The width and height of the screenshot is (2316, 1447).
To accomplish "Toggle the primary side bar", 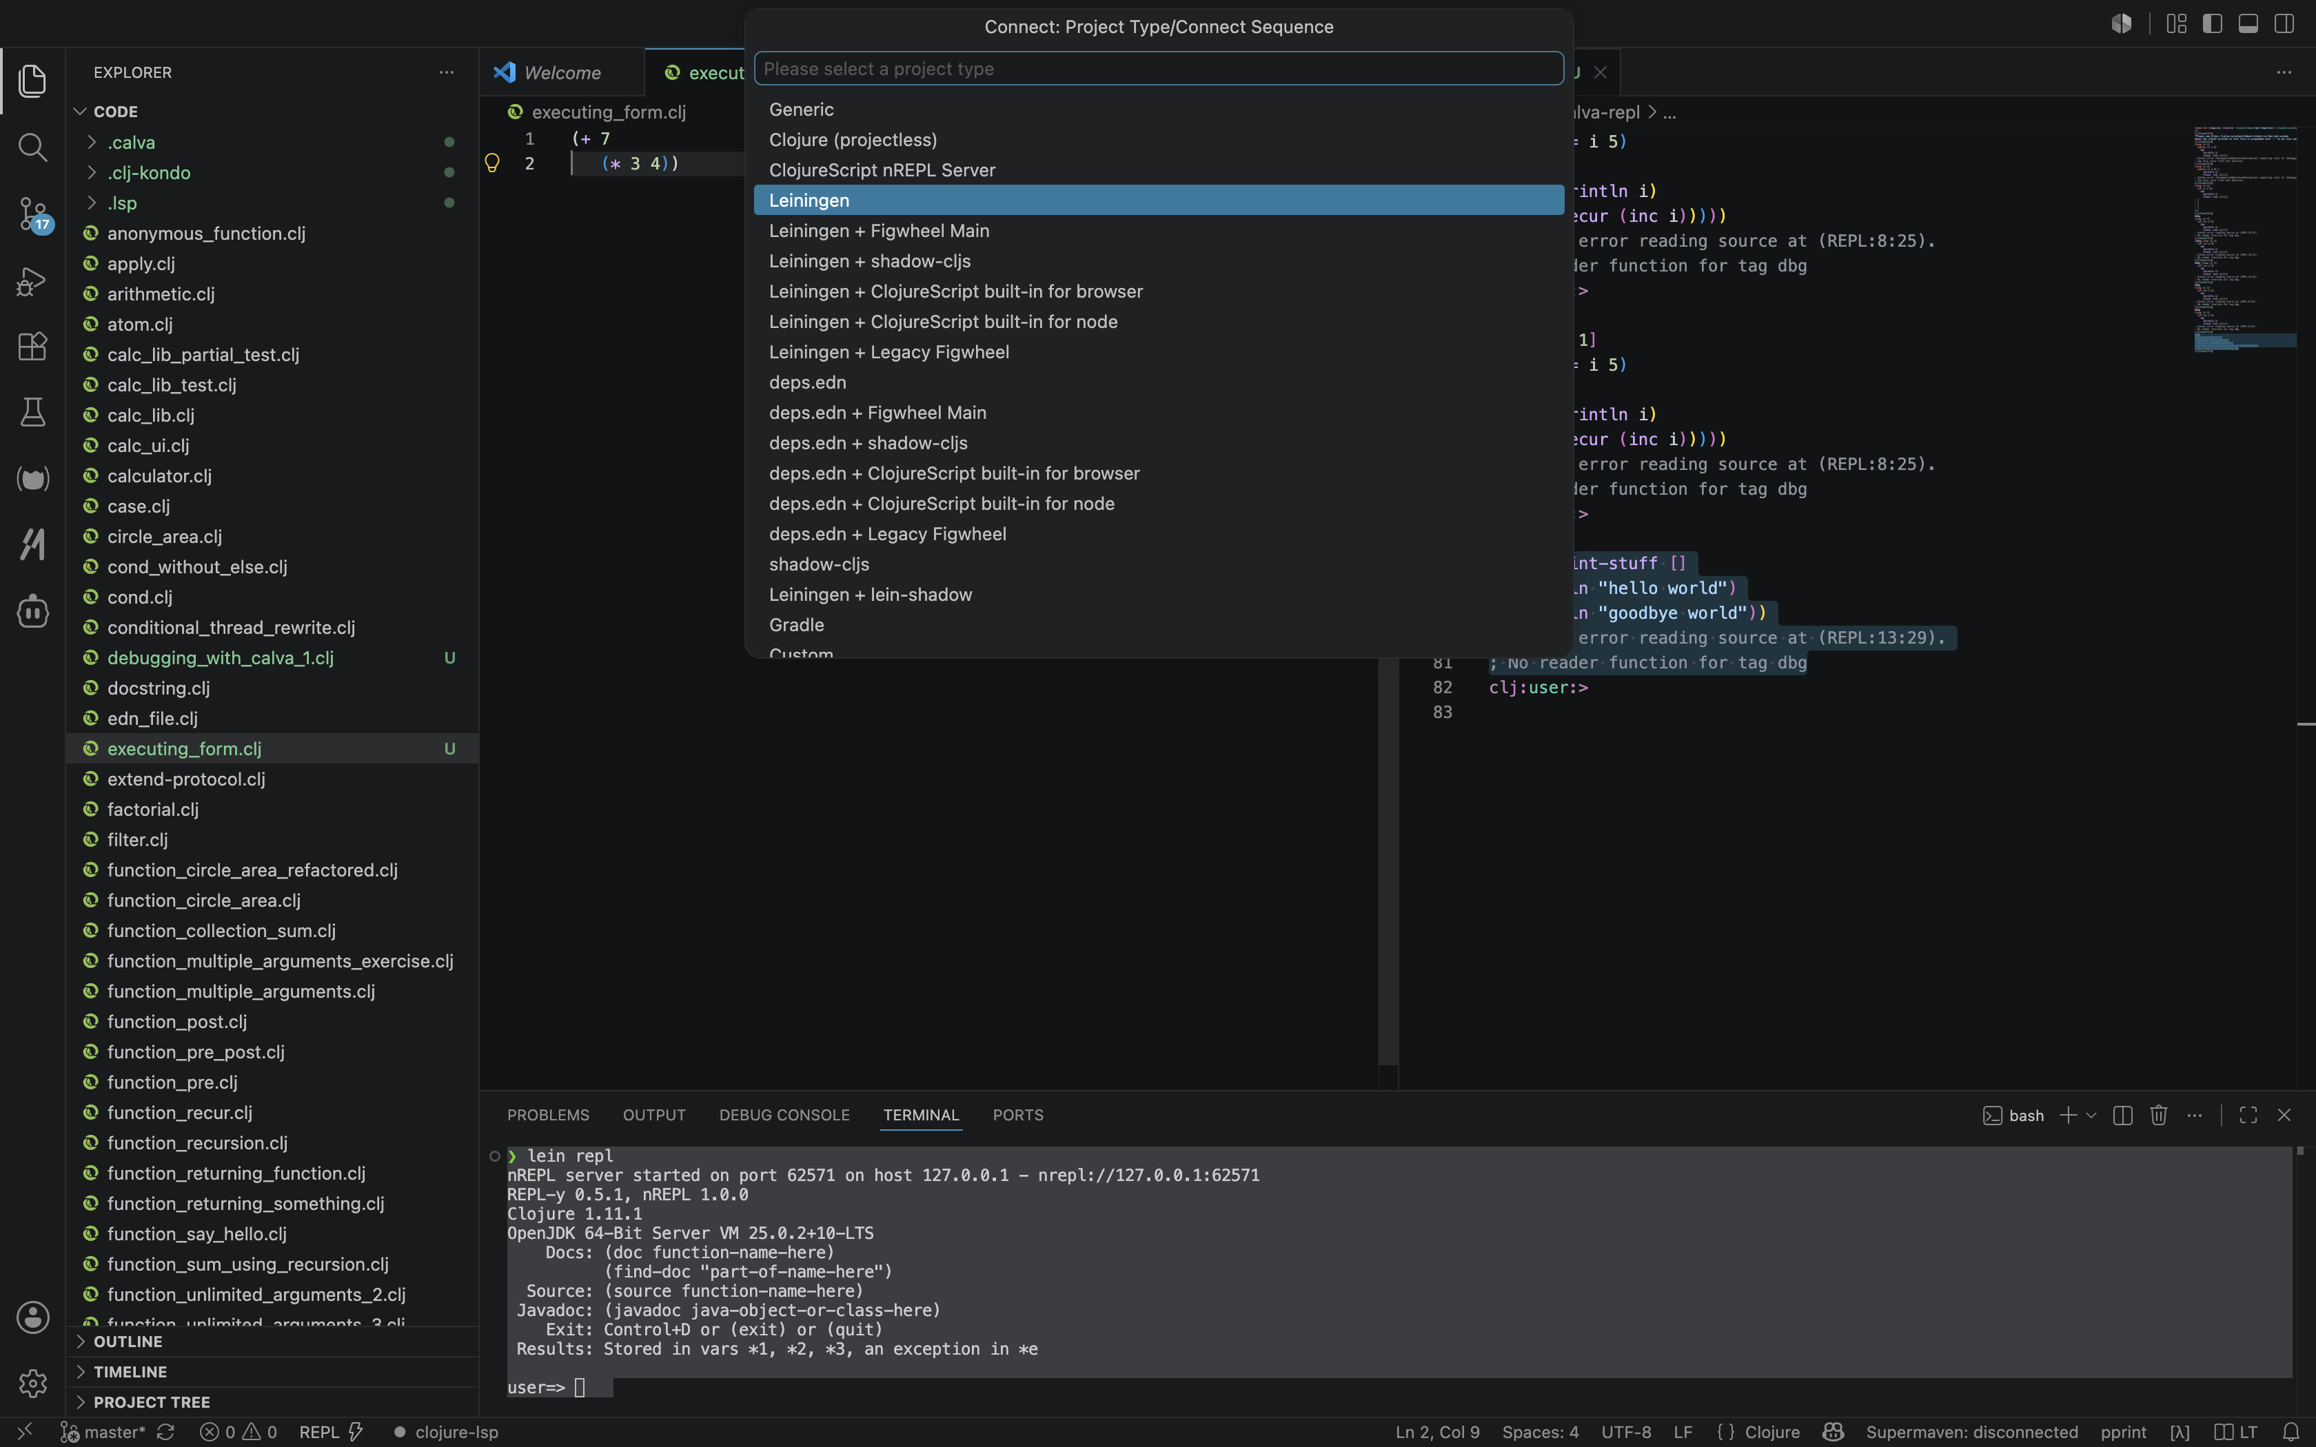I will (x=2212, y=24).
